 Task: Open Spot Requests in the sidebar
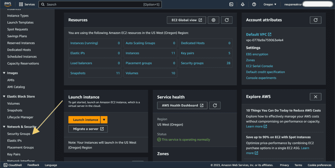18,29
